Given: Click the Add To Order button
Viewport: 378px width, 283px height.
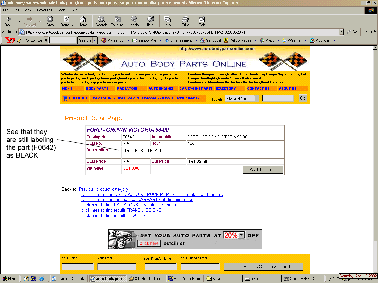Looking at the screenshot, I should tap(263, 169).
